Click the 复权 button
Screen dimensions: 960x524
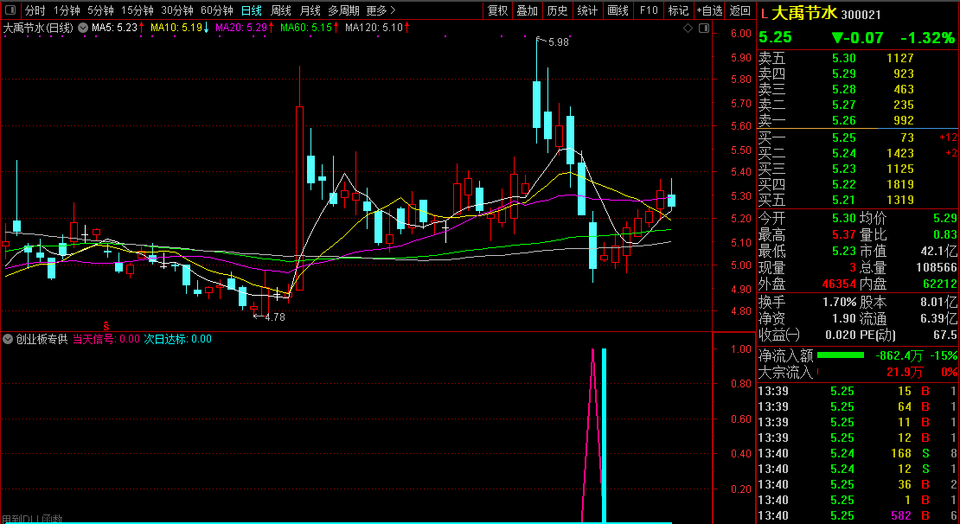click(x=498, y=10)
